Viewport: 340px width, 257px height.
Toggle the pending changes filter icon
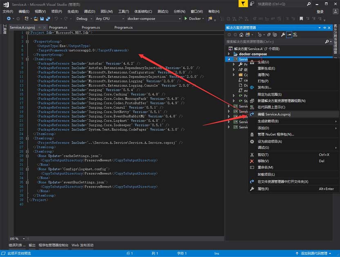tap(260, 34)
